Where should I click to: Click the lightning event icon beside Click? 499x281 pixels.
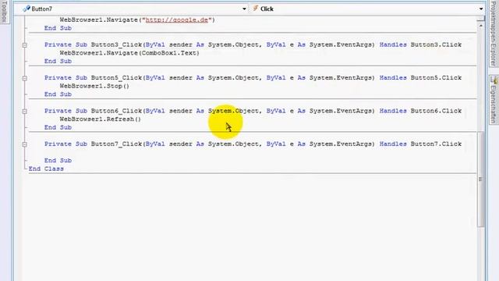(x=255, y=9)
